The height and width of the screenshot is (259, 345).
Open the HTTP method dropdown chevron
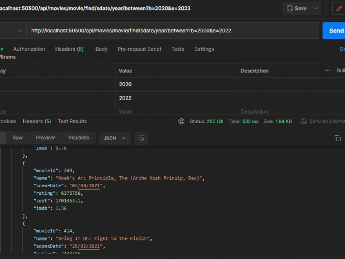click(20, 31)
